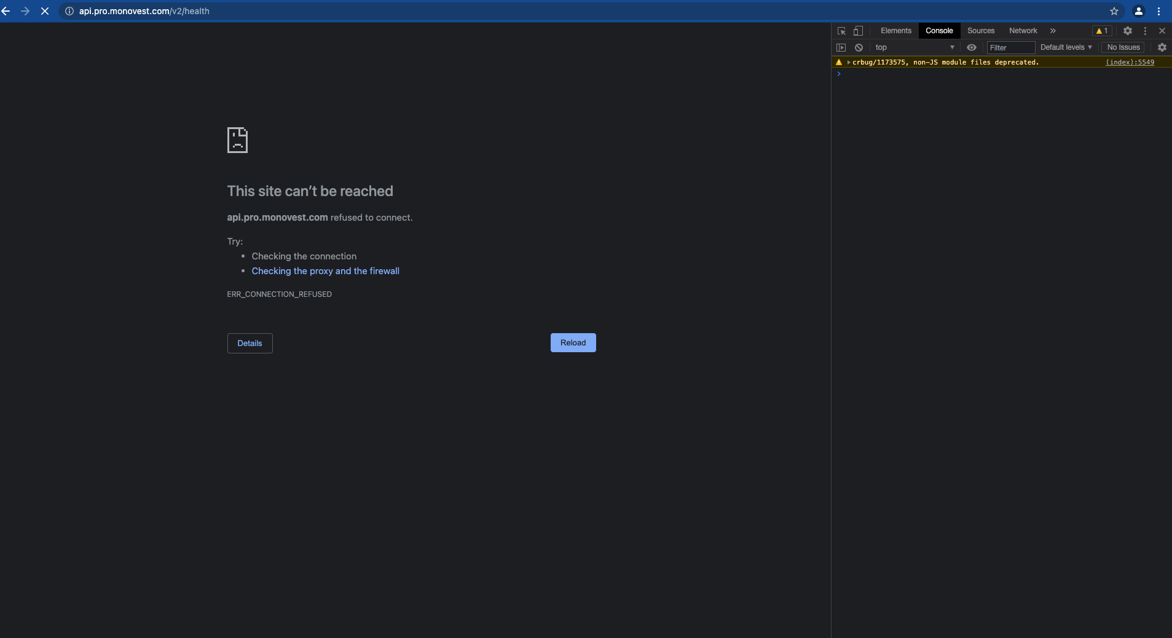
Task: Click the live expression eye icon
Action: (x=971, y=47)
